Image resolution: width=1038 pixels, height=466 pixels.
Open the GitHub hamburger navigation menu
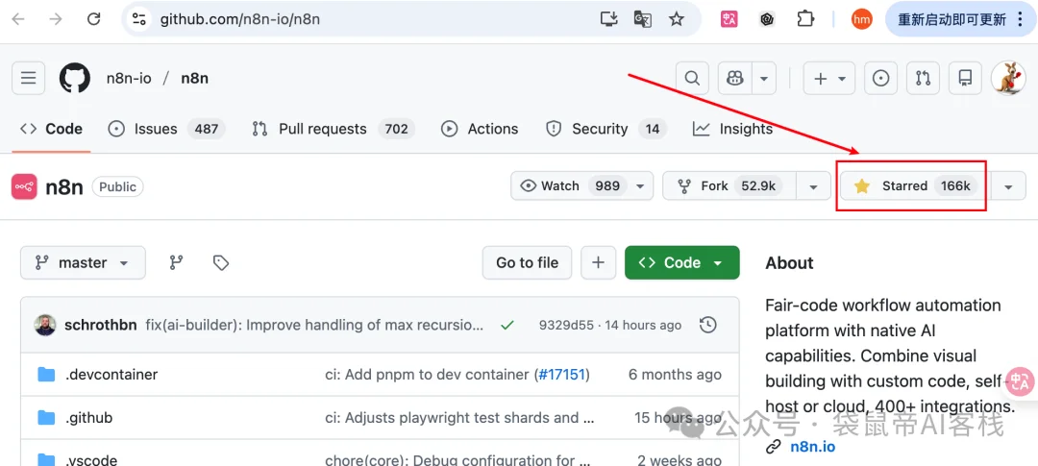pyautogui.click(x=28, y=78)
